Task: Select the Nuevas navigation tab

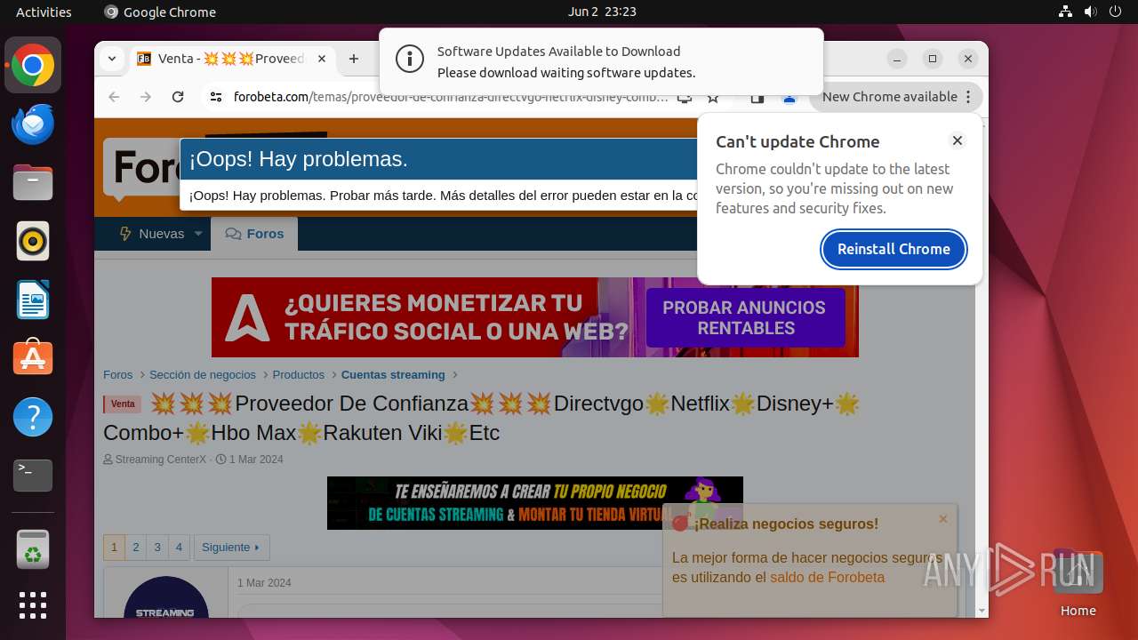Action: pos(151,234)
